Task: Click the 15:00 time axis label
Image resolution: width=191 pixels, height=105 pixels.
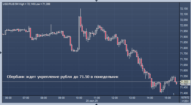Action: pos(168,98)
